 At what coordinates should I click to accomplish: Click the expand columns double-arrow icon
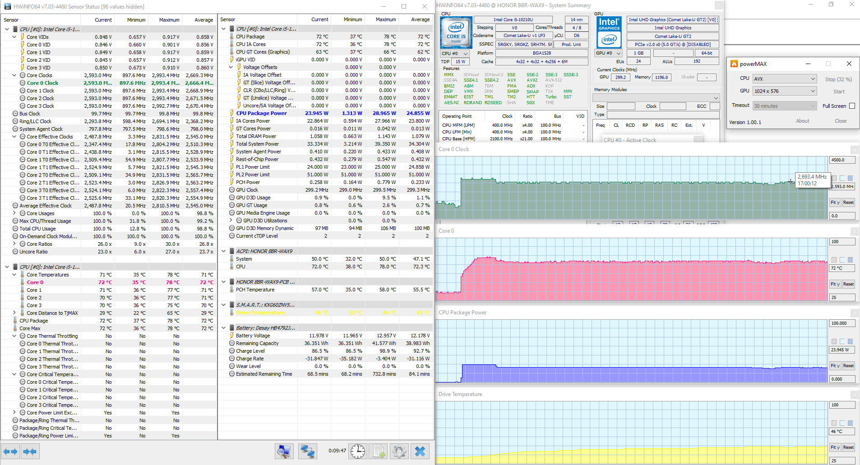[x=10, y=451]
